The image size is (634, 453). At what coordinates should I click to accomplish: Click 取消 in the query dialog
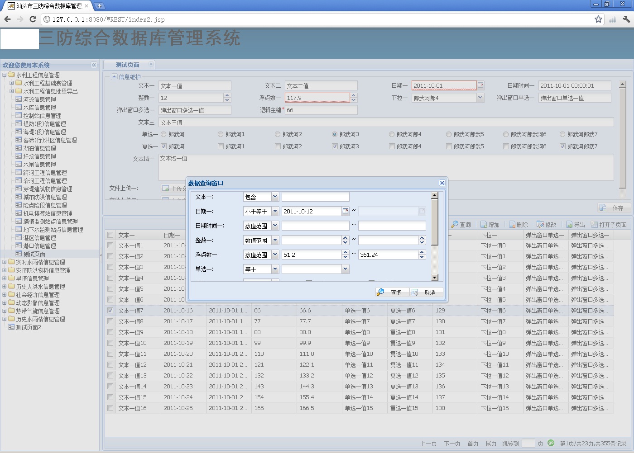[x=426, y=293]
